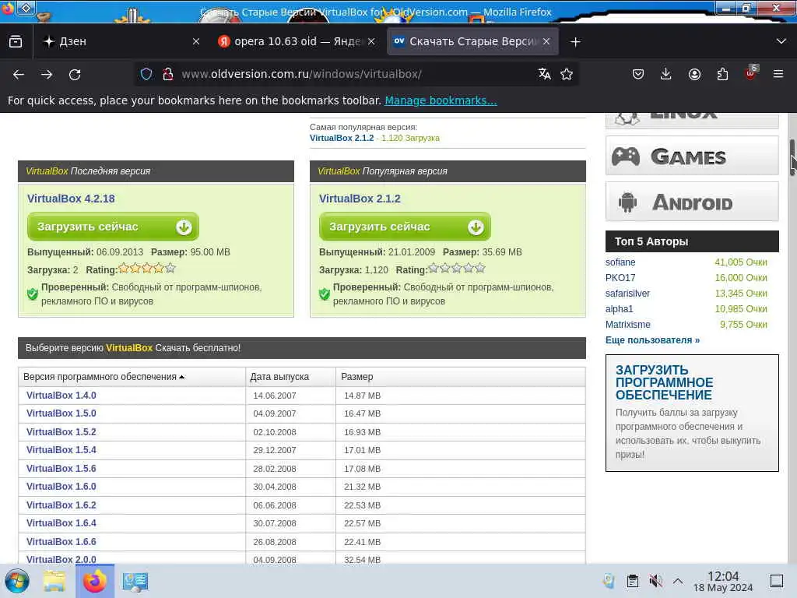Open VirtualBox 1.5.6 version link

(x=61, y=469)
